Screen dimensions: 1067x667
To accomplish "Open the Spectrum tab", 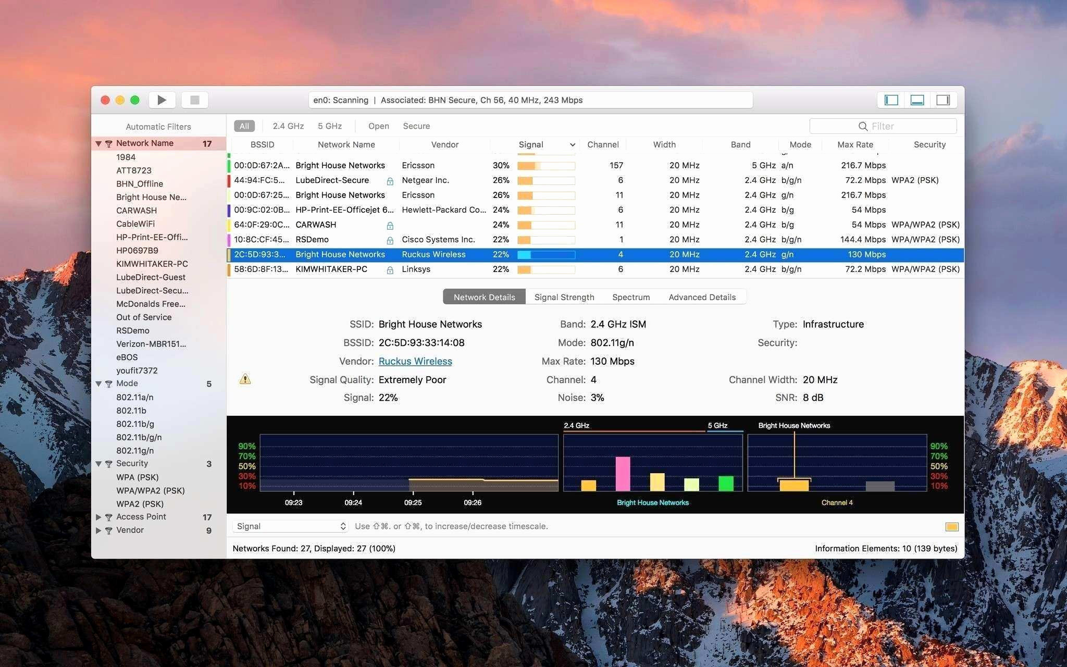I will [x=631, y=296].
